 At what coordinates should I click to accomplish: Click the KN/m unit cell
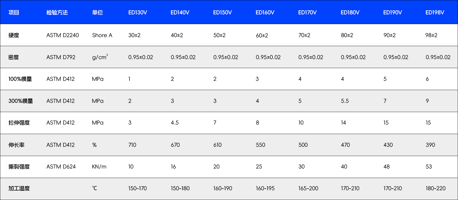pos(99,167)
